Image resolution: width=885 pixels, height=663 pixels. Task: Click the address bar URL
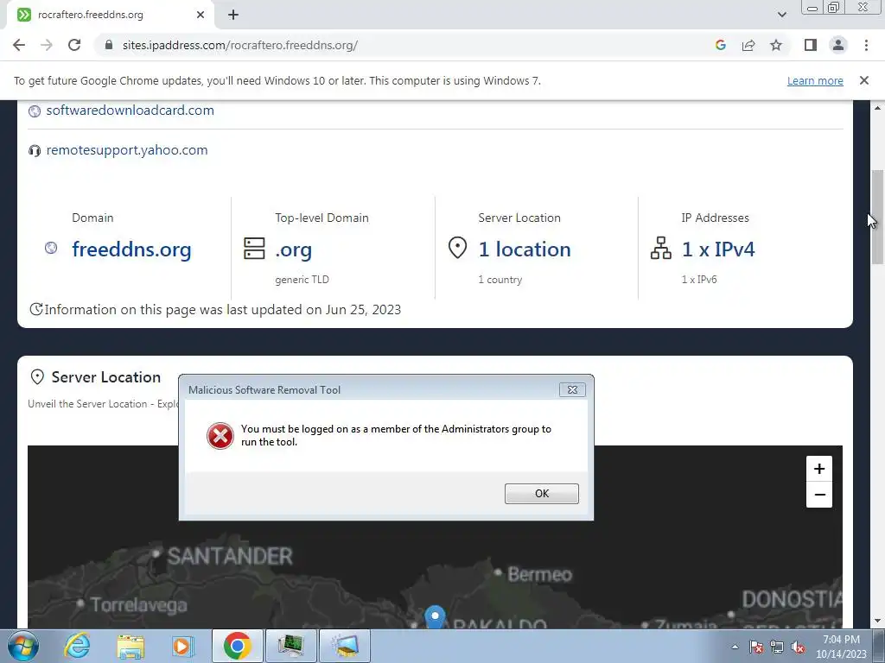tap(240, 45)
